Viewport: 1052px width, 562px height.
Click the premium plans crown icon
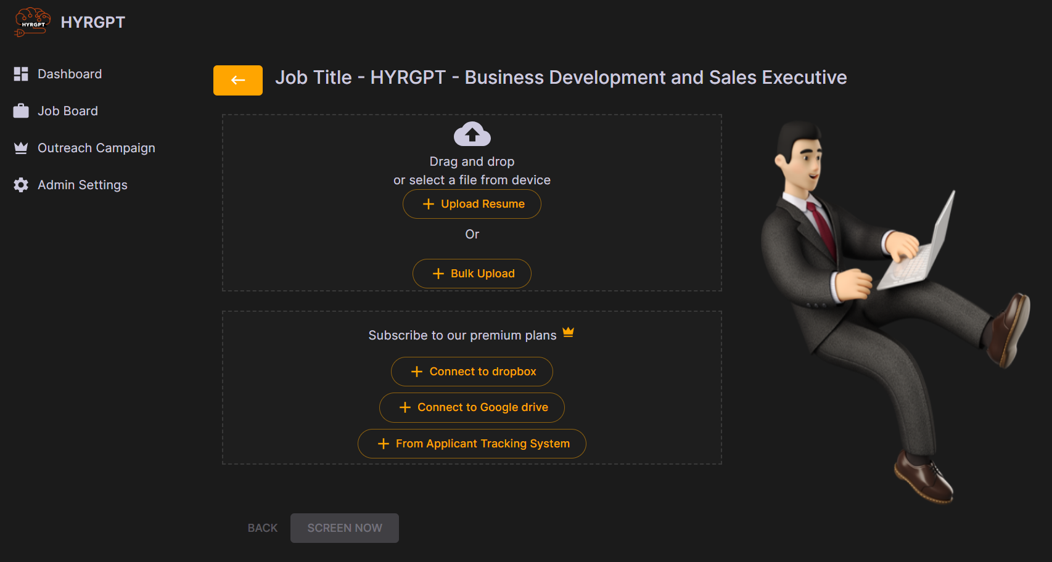[568, 333]
